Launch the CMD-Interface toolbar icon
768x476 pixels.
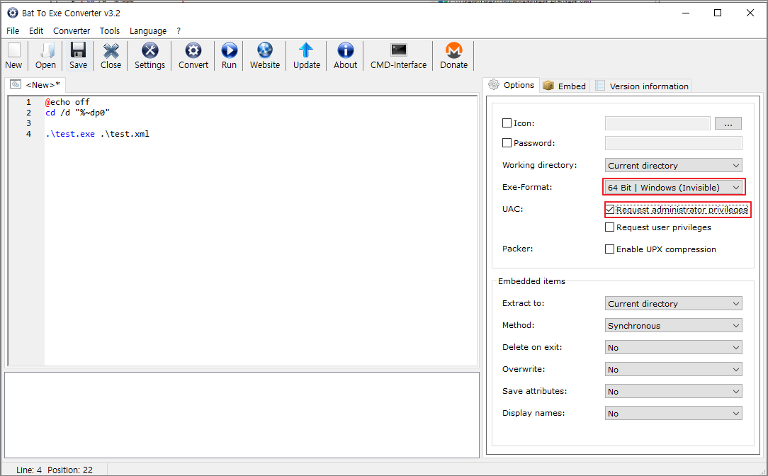[398, 50]
